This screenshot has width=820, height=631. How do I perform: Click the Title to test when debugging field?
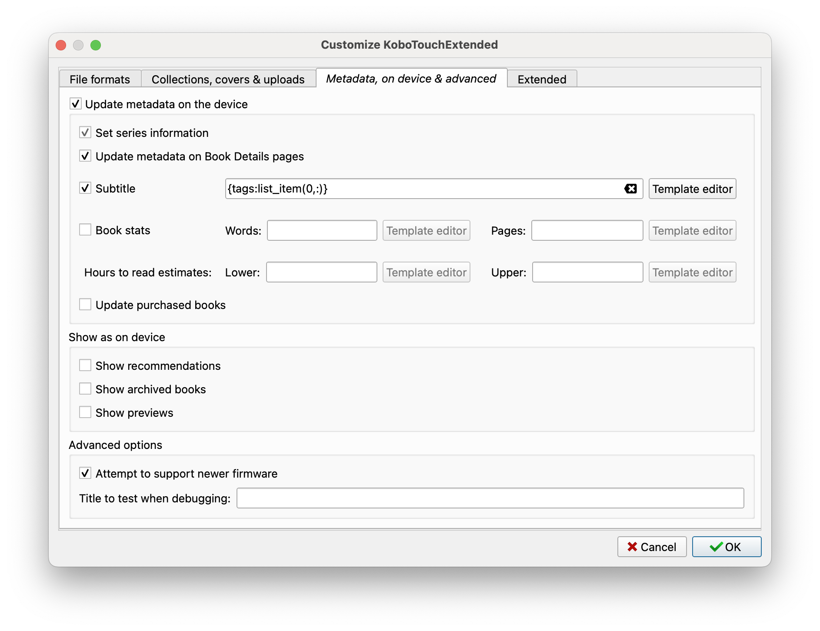click(490, 498)
